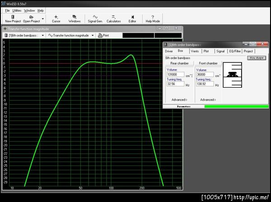Launch the Signal Gen tool
This screenshot has height=202, width=271.
tap(95, 17)
